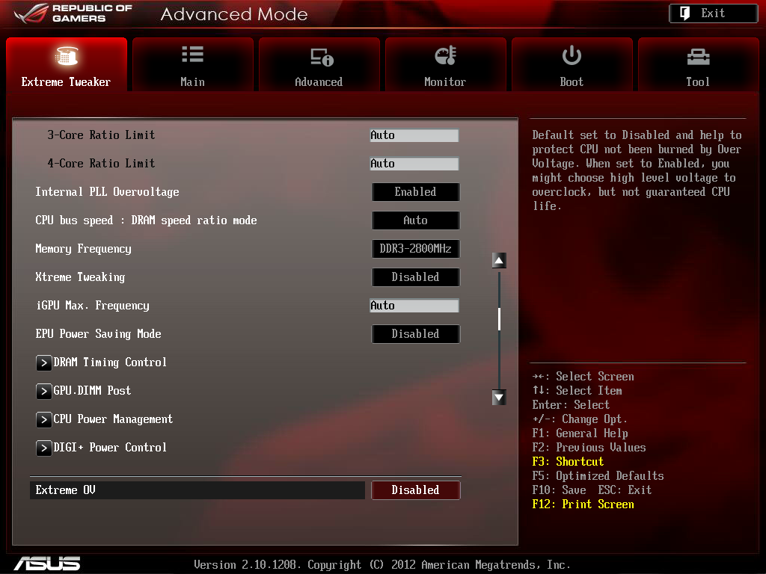This screenshot has width=766, height=574.
Task: Click the 3-Core Ratio Limit field
Action: (414, 135)
